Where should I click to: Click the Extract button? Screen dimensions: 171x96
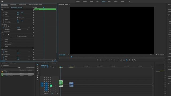(x=124, y=60)
